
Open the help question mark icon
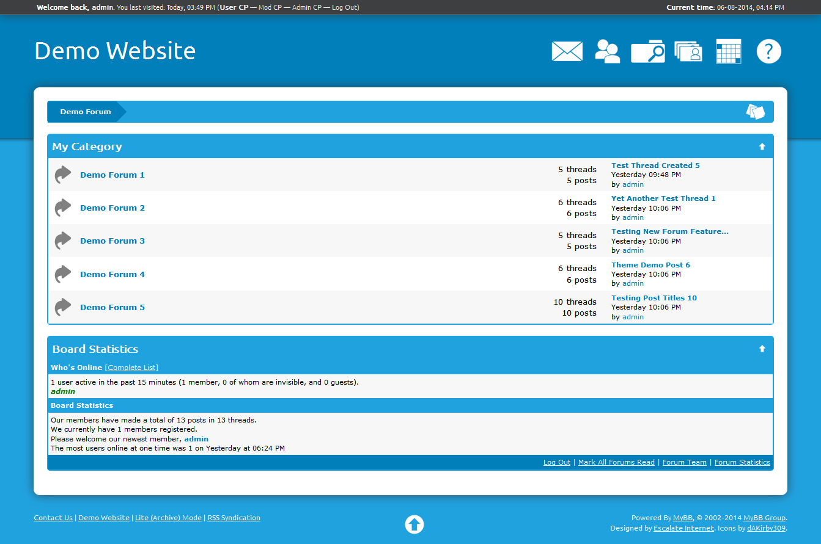point(768,51)
